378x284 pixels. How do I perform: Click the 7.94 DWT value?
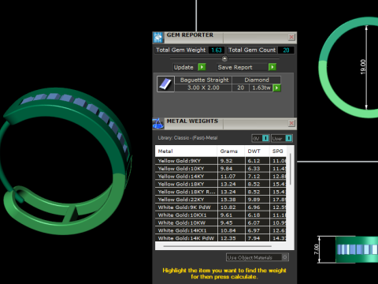[254, 238]
